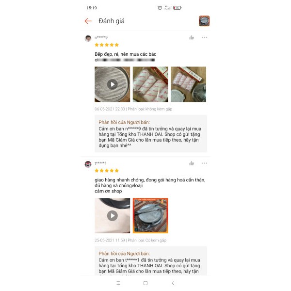The height and width of the screenshot is (291, 291).
Task: Open more options for n*****9's review
Action: pos(204,37)
